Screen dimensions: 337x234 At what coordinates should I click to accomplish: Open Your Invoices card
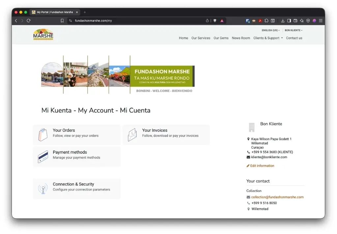[x=166, y=135]
